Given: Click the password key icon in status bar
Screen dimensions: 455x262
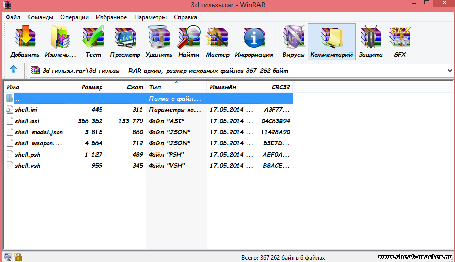Looking at the screenshot, I should (x=18, y=257).
